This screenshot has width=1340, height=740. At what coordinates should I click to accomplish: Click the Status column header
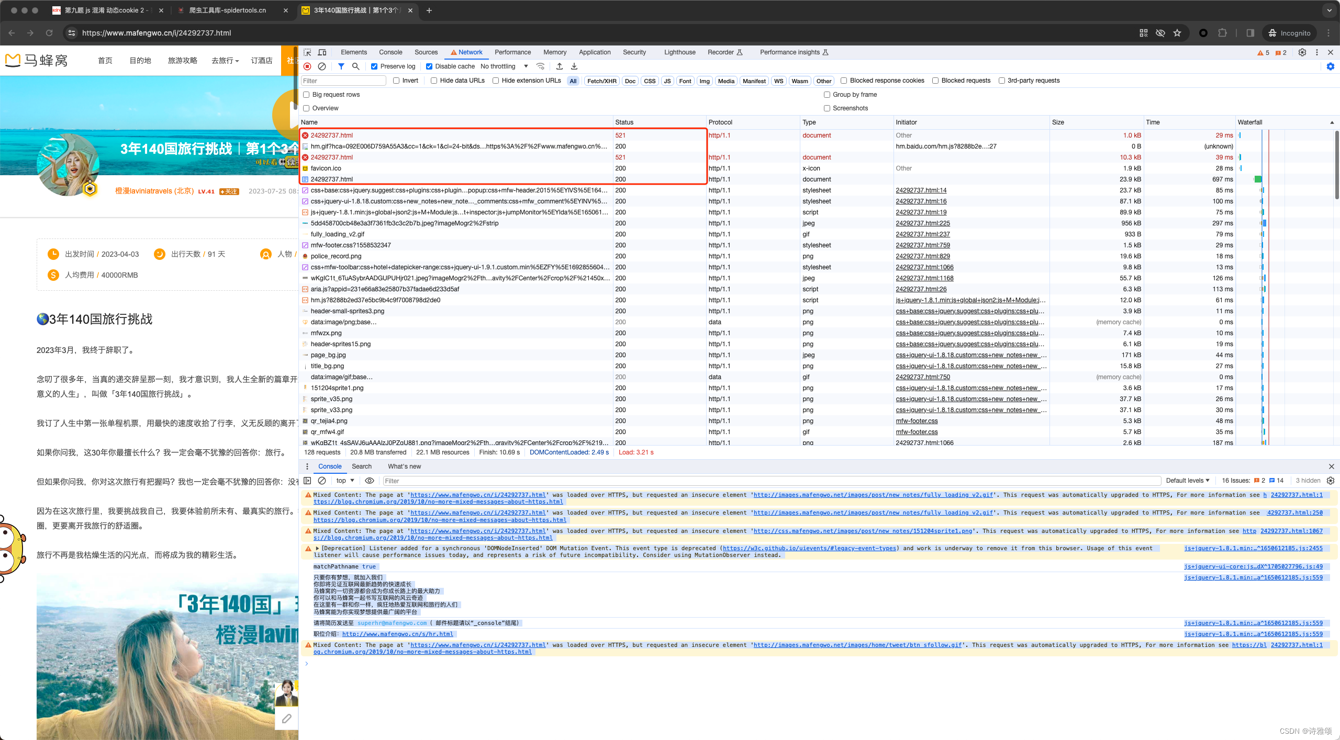(x=659, y=122)
